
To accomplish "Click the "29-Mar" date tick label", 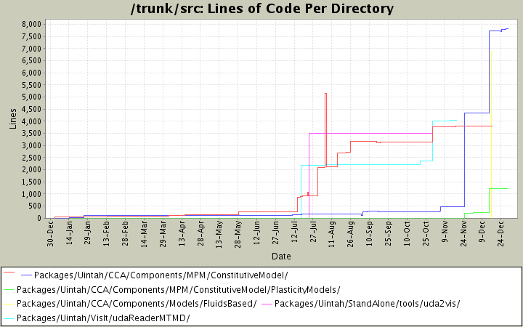I will (x=163, y=233).
